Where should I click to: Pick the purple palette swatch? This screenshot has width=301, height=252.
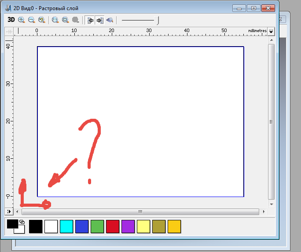(x=128, y=226)
